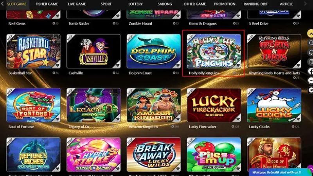The image size is (313, 176).
Task: Navigate nav bar with left arrow
Action: pyautogui.click(x=2, y=4)
